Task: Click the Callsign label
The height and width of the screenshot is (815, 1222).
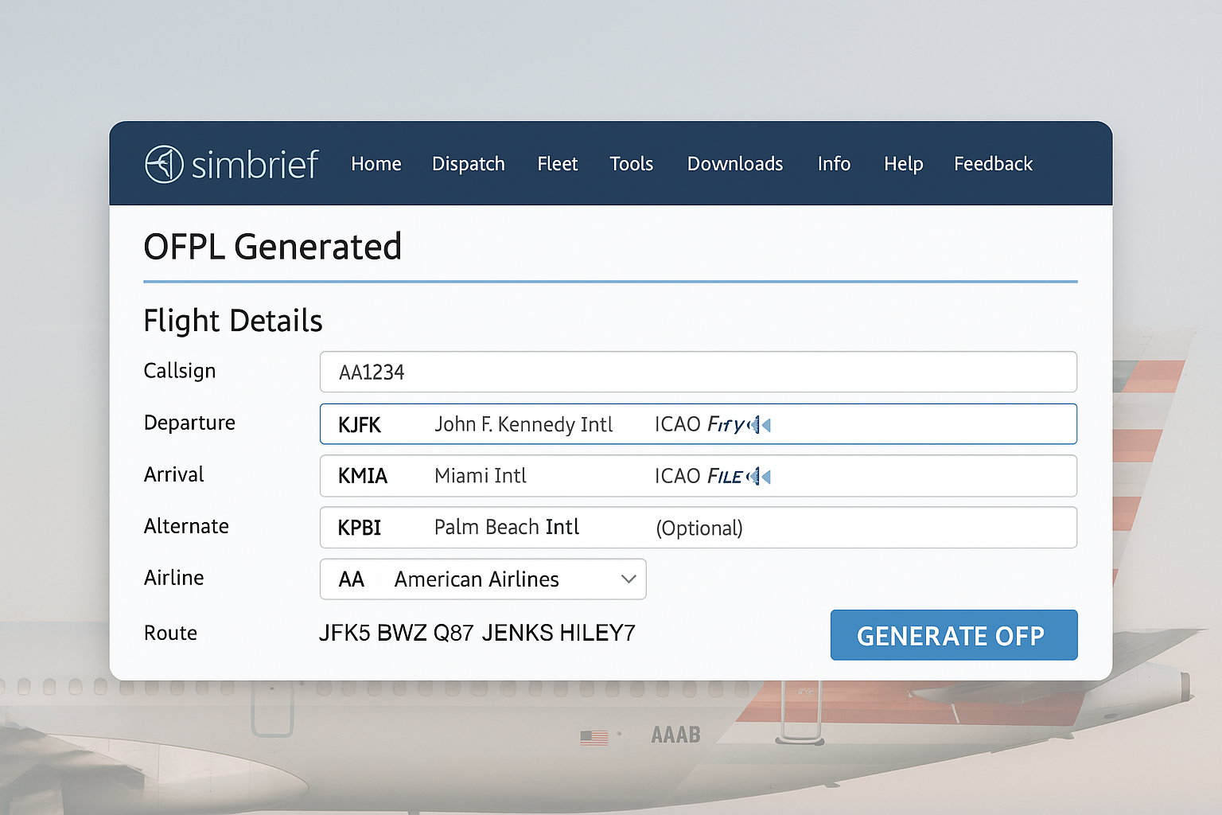Action: 180,371
